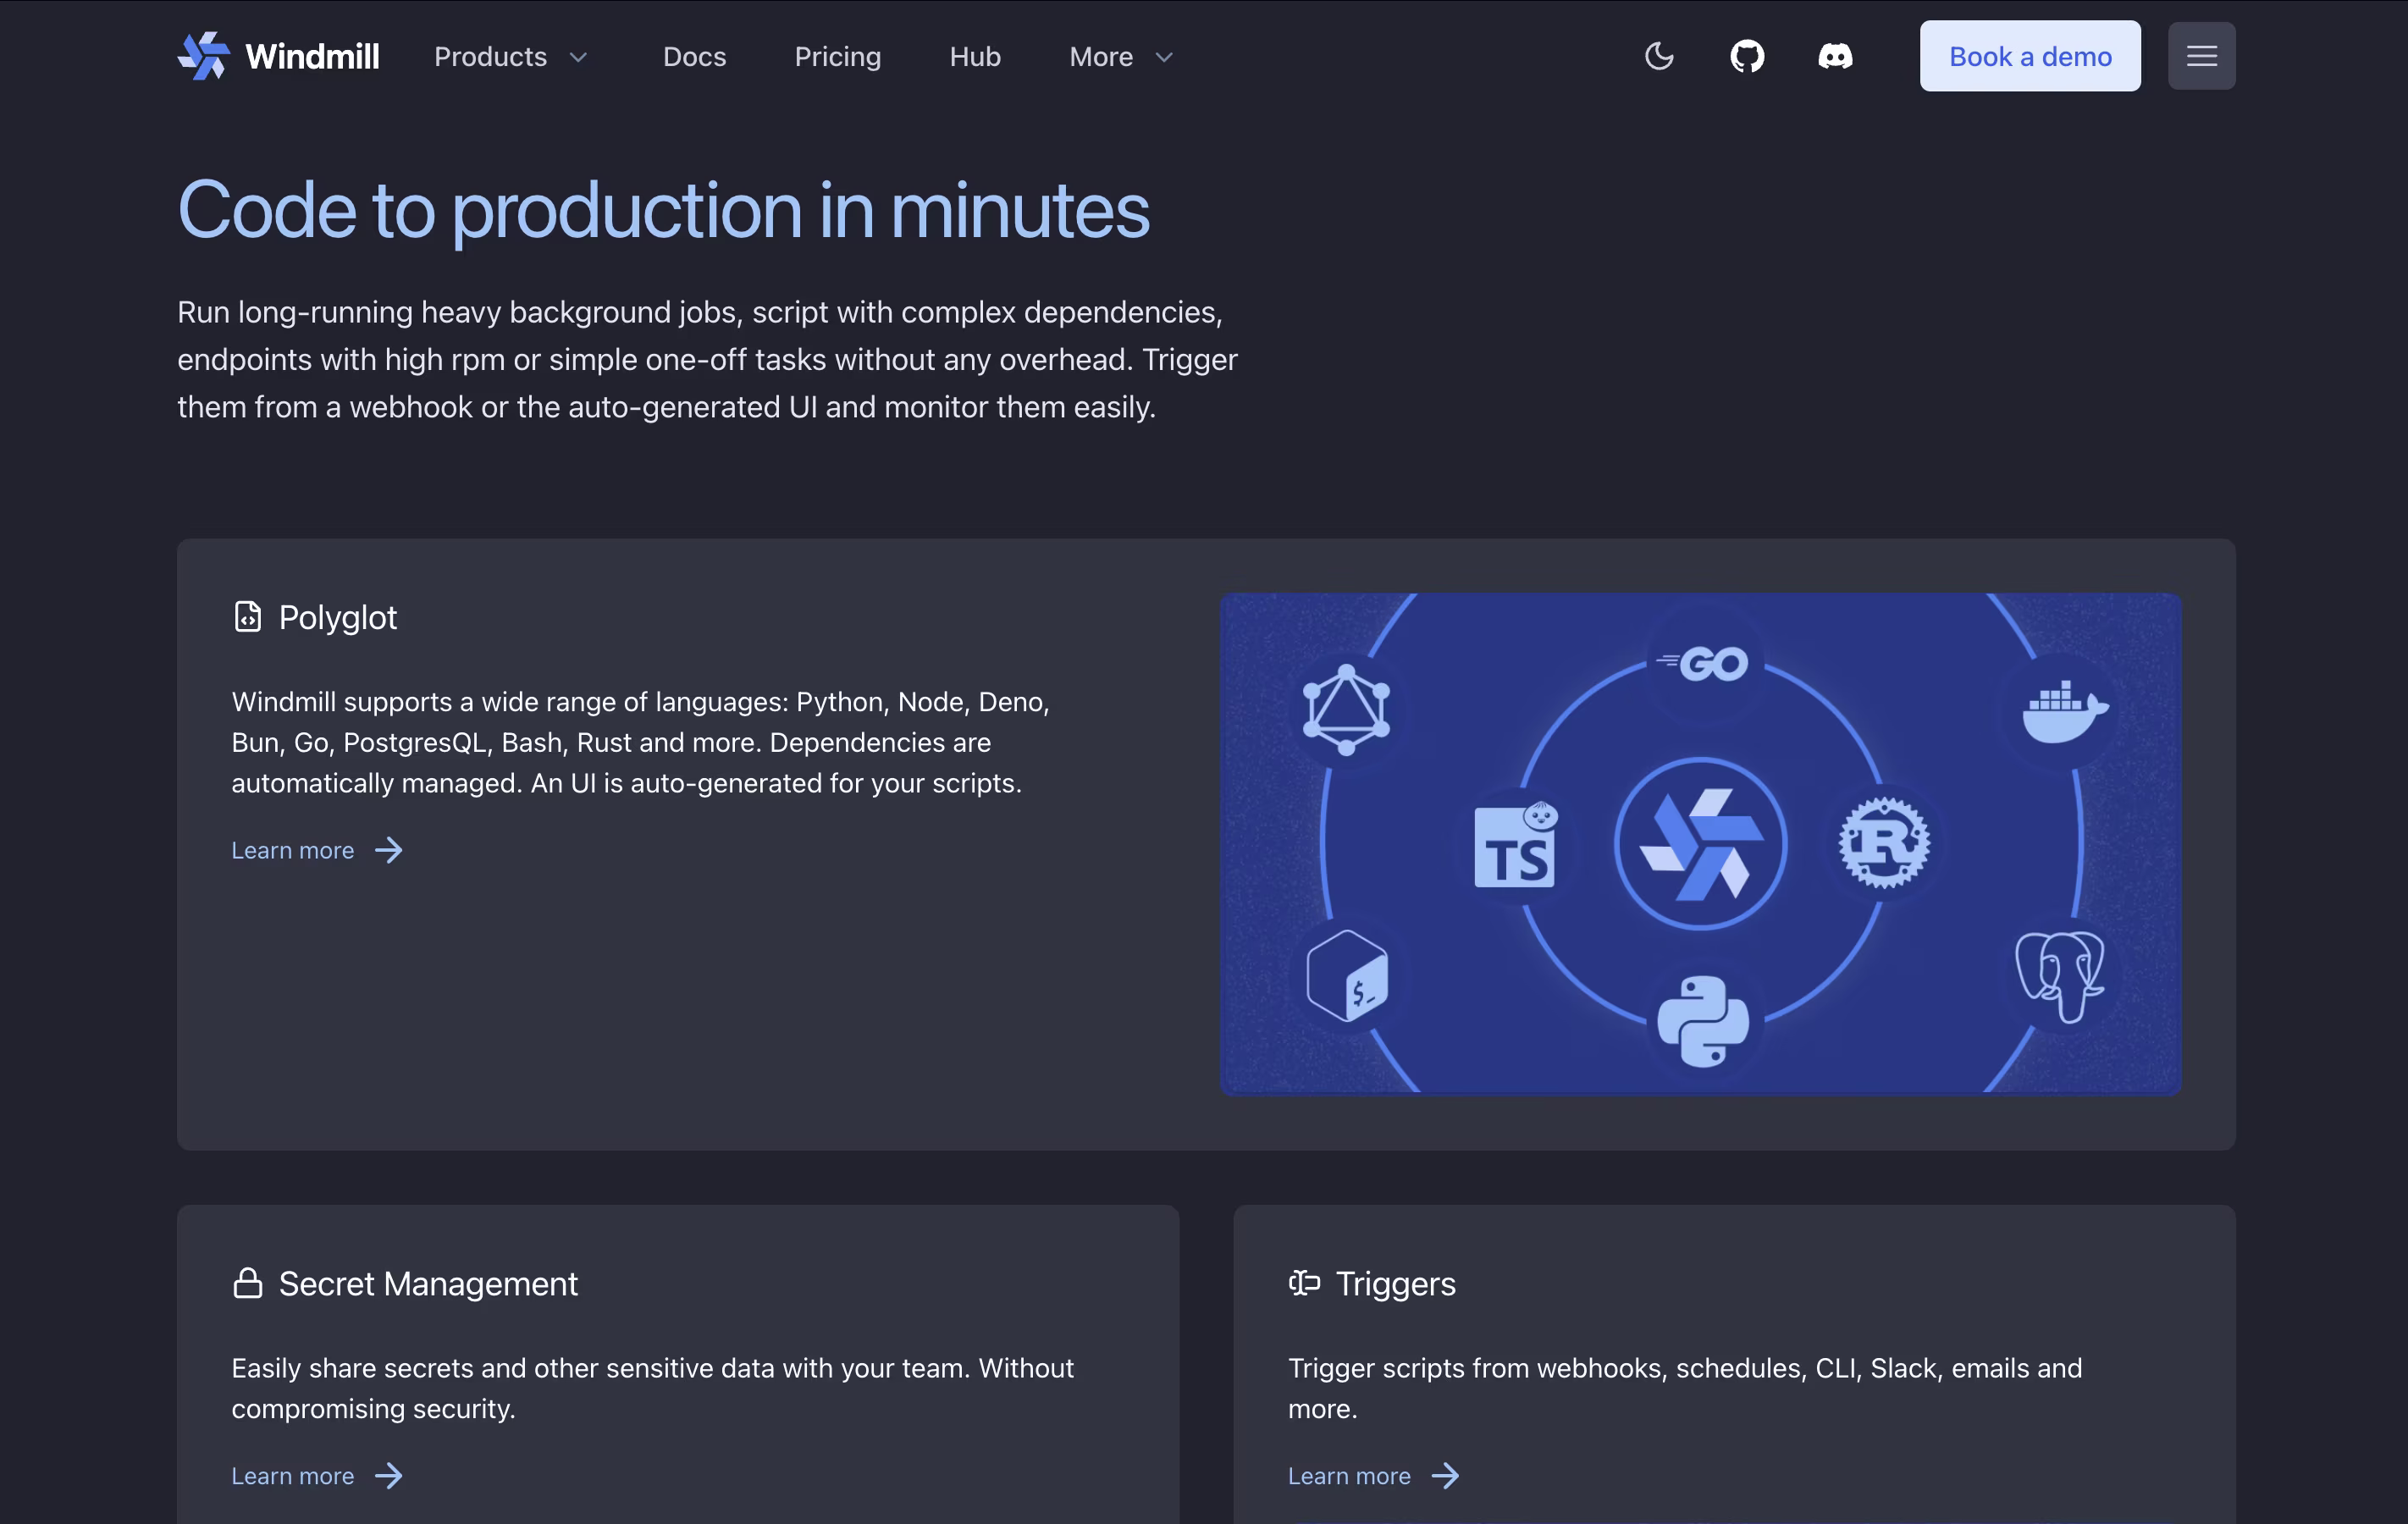
Task: Click the Secret Management lock icon
Action: point(247,1283)
